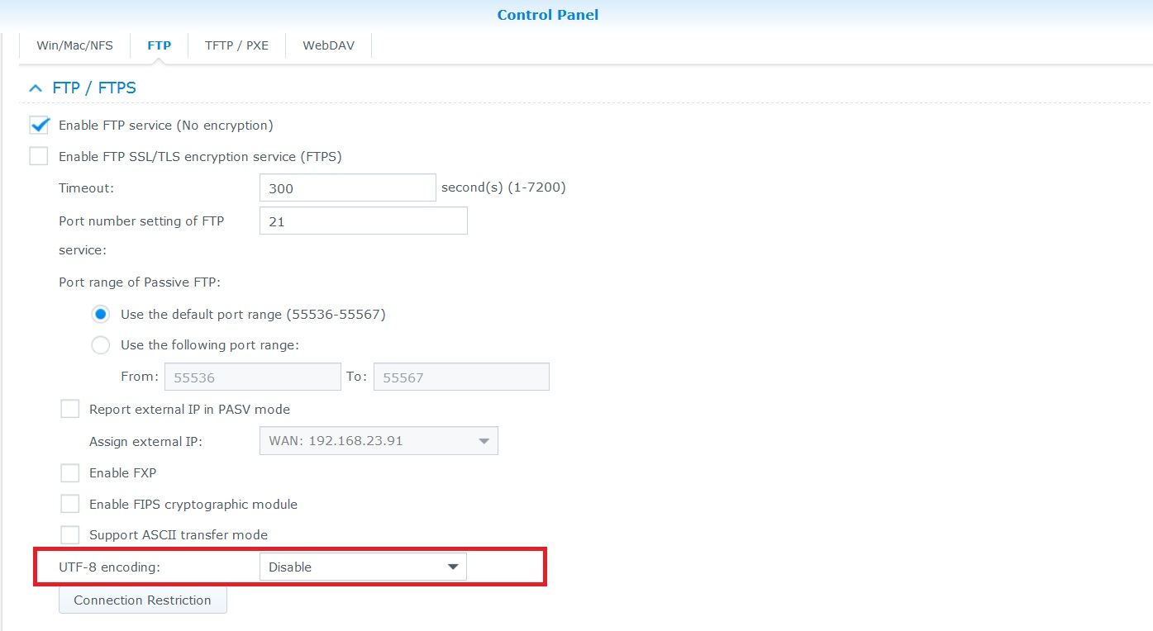This screenshot has width=1153, height=631.
Task: Enable the FIPS cryptographic module
Action: click(69, 503)
